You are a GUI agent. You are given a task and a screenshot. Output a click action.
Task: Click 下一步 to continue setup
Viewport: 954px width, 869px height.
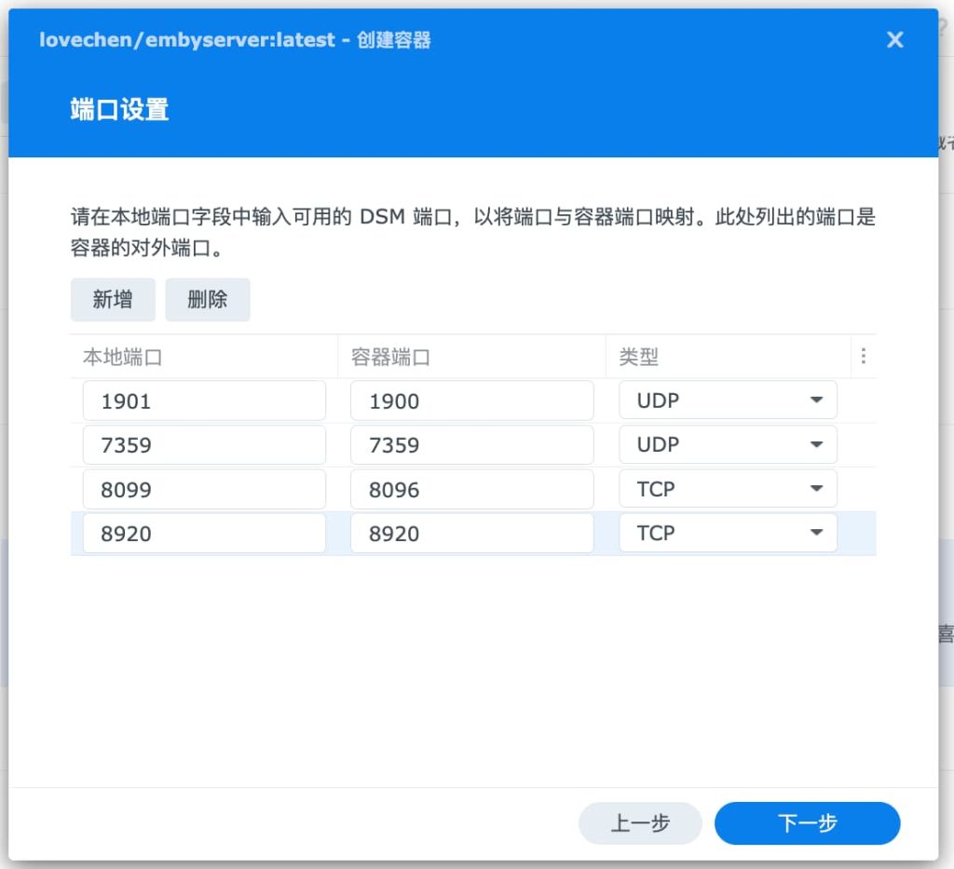point(807,823)
